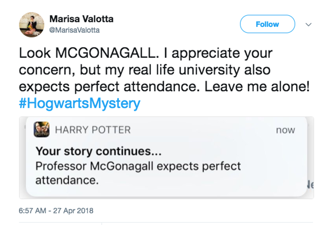The height and width of the screenshot is (225, 327).
Task: Click the "Professor McGonagall expects perfect" notification line
Action: pos(138,166)
